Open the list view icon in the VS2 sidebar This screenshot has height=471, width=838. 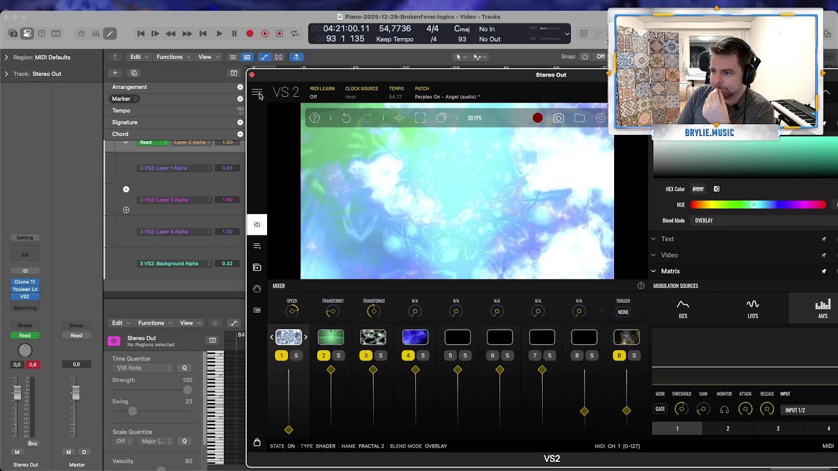(257, 246)
